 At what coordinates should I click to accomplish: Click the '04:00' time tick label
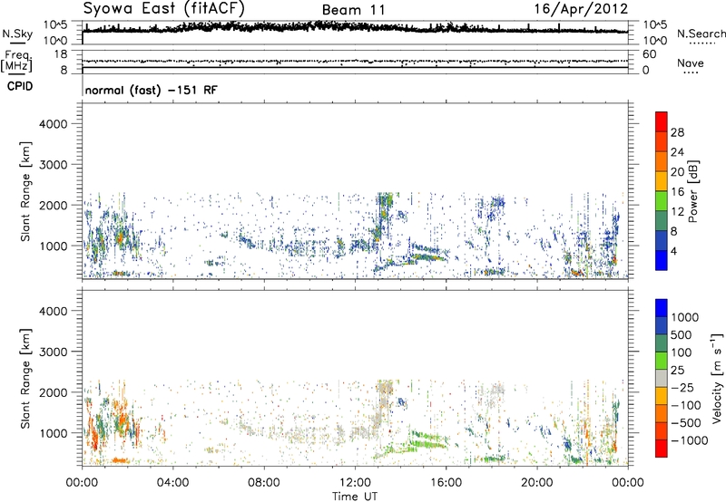pos(172,483)
